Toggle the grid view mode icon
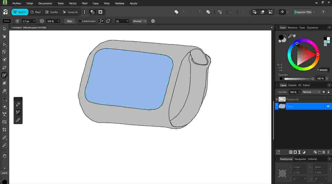Screen dimensions: 332x184 pos(100,12)
